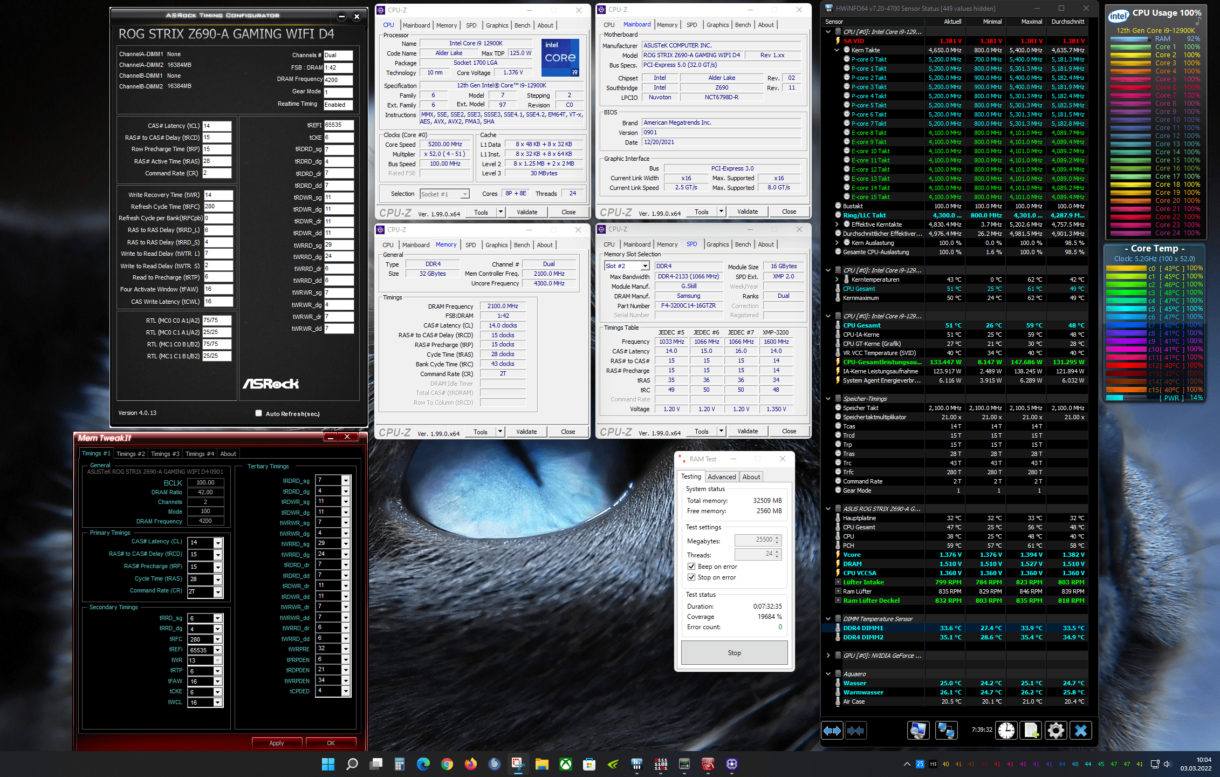Open CAS# Latency (CL) dropdown in MemTweakIt
Viewport: 1220px width, 777px height.
(218, 543)
